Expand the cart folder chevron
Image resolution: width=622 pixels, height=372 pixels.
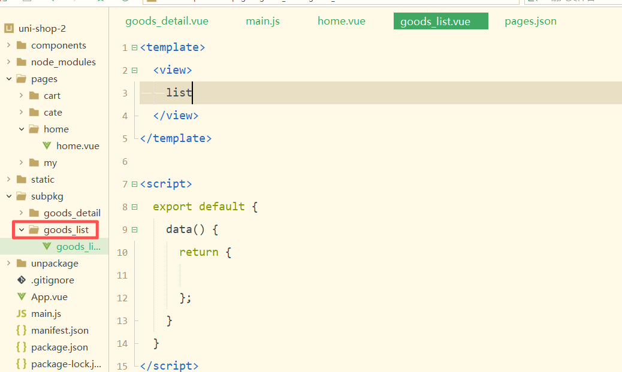[x=22, y=96]
